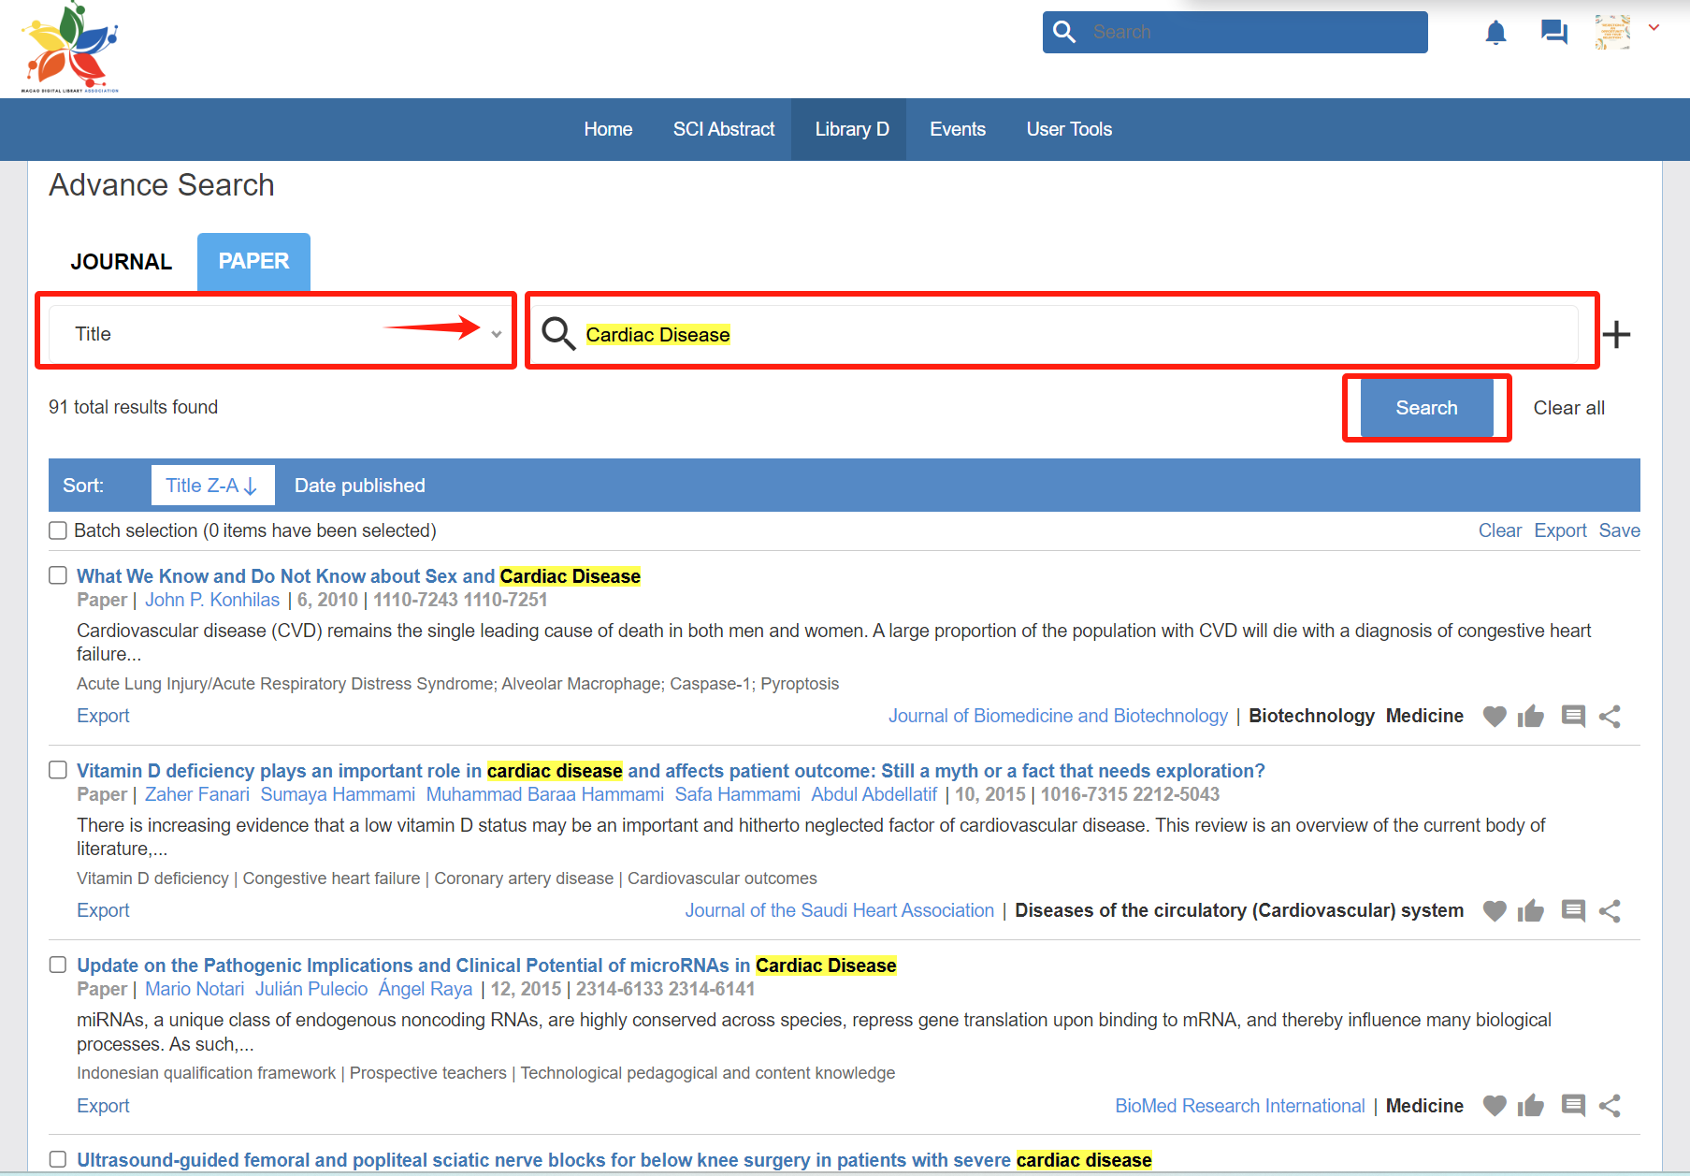This screenshot has width=1690, height=1176.
Task: Click the Macao Digital Library logo
Action: (x=70, y=47)
